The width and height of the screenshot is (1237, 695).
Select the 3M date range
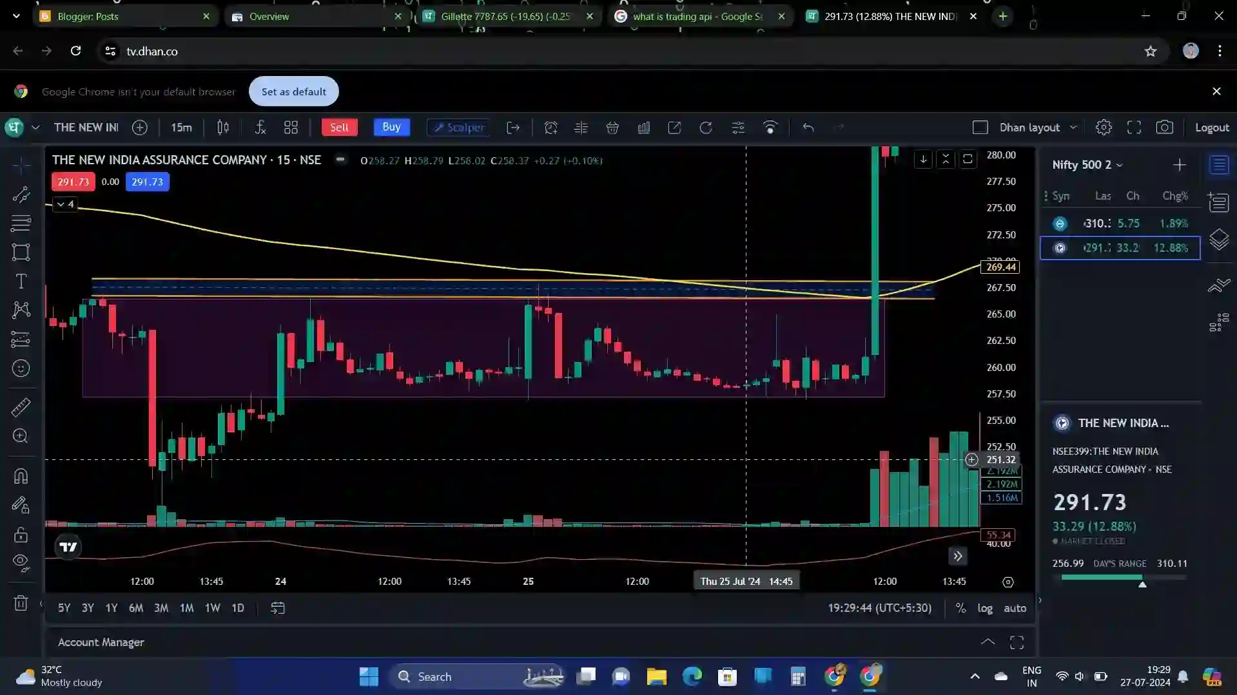click(x=161, y=608)
